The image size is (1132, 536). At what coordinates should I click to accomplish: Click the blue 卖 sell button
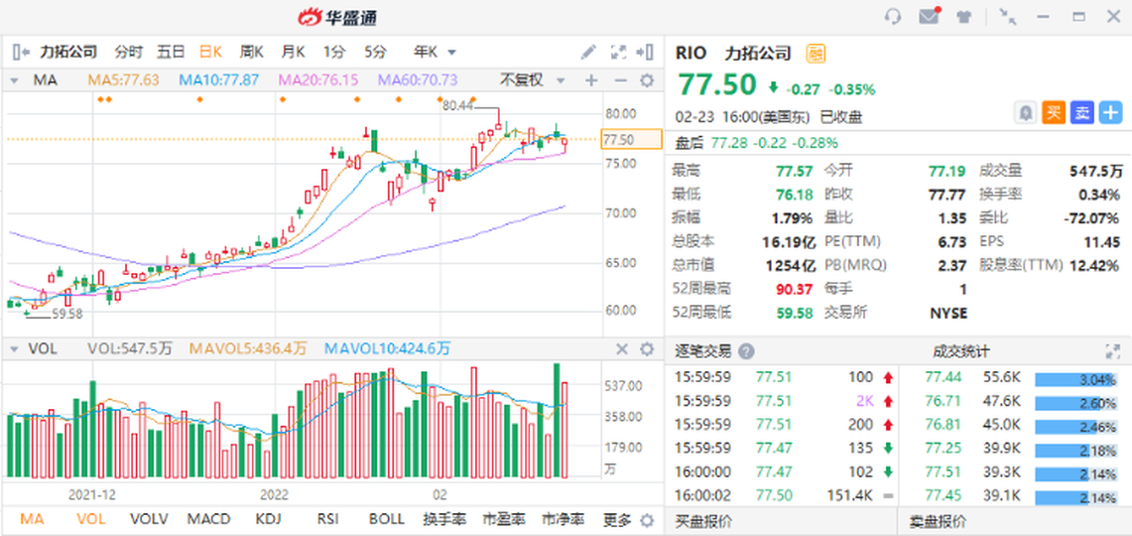coord(1081,113)
